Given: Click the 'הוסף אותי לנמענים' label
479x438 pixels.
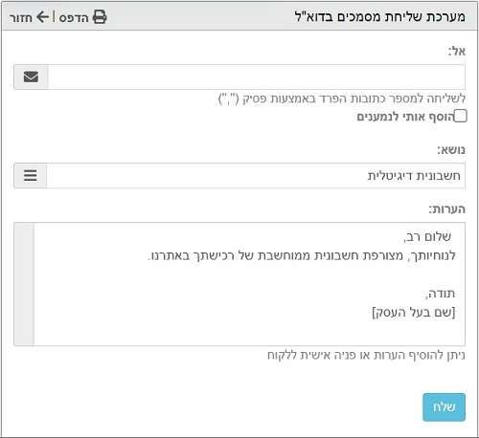Looking at the screenshot, I should point(405,117).
